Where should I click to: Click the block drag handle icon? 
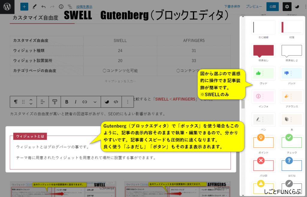click(x=23, y=102)
